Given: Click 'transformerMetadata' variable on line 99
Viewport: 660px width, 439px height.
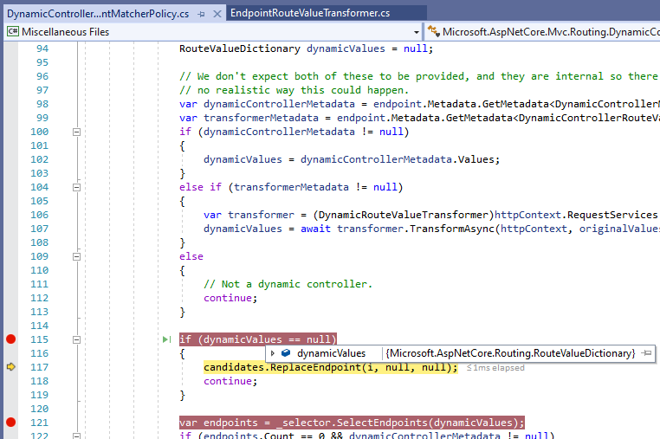Looking at the screenshot, I should (261, 118).
